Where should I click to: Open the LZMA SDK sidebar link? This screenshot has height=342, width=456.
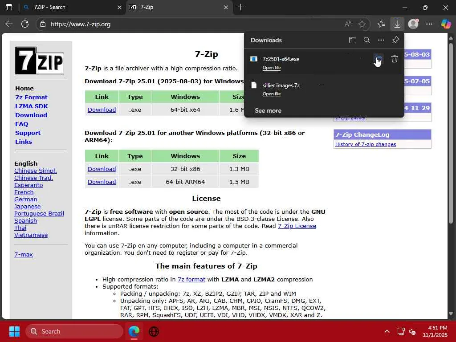pyautogui.click(x=32, y=106)
